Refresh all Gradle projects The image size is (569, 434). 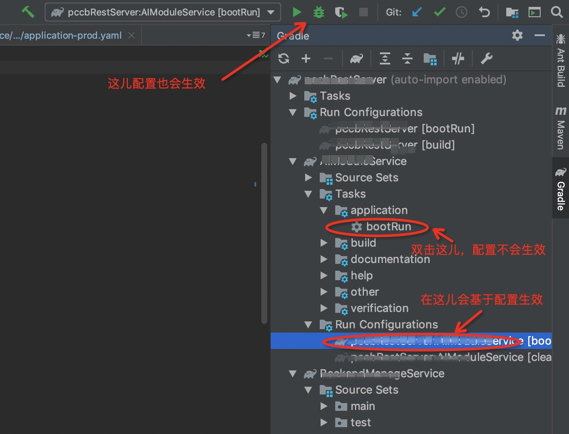[284, 58]
